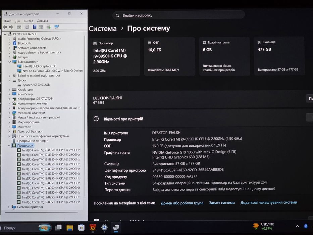Click the Show/Hide console tree icon

[x=19, y=27]
